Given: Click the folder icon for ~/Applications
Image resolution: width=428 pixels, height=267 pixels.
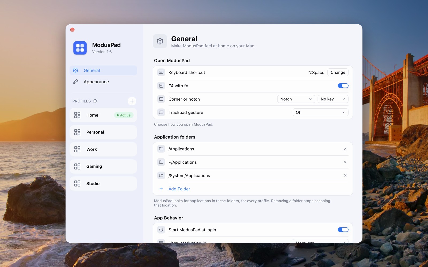Looking at the screenshot, I should pos(161,162).
